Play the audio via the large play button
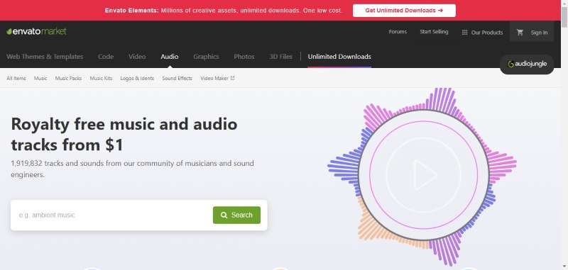This screenshot has width=568, height=270. pyautogui.click(x=423, y=175)
